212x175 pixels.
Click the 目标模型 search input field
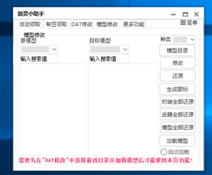[x=109, y=59]
